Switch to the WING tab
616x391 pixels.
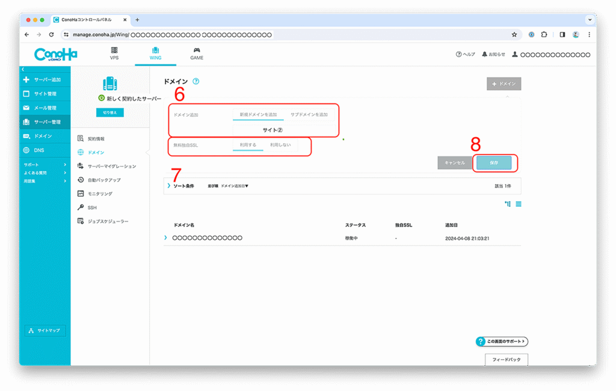[x=156, y=54]
